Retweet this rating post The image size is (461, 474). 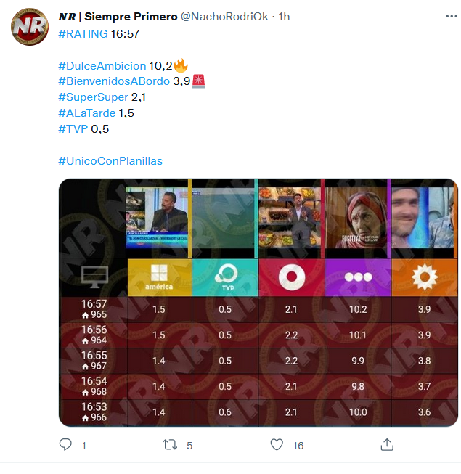tap(170, 445)
